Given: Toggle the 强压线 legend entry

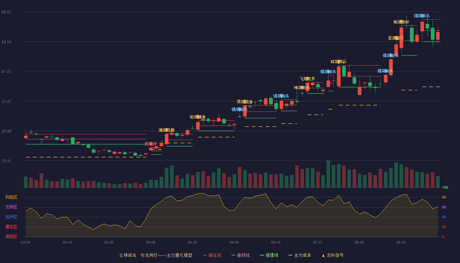Looking at the screenshot, I should (x=212, y=255).
